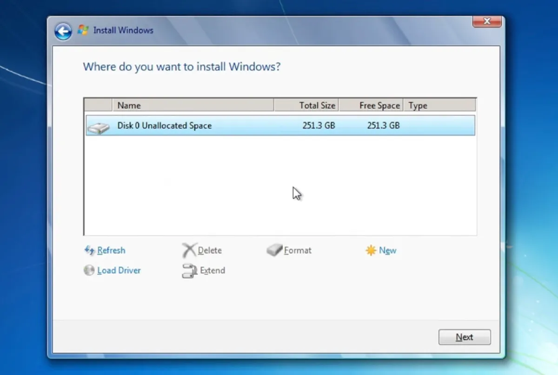Click the Format disk icon
This screenshot has width=558, height=375.
(274, 250)
